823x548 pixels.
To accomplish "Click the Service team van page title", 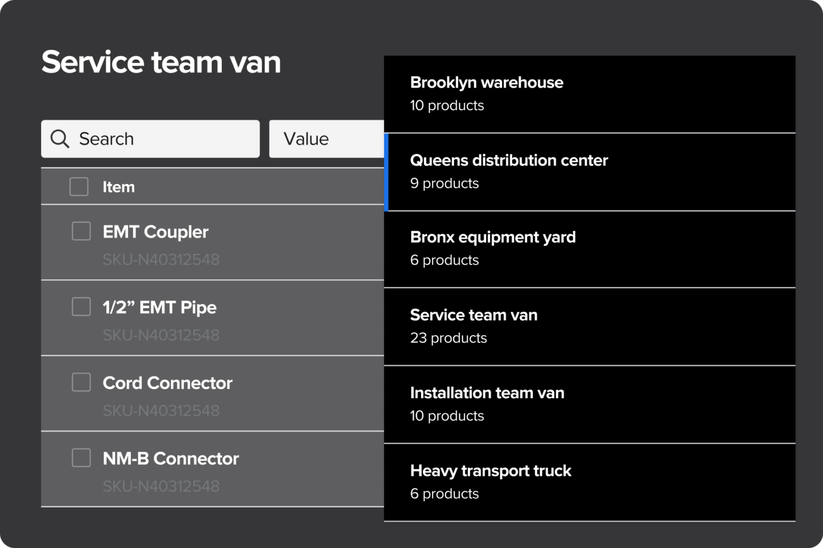I will (x=161, y=62).
